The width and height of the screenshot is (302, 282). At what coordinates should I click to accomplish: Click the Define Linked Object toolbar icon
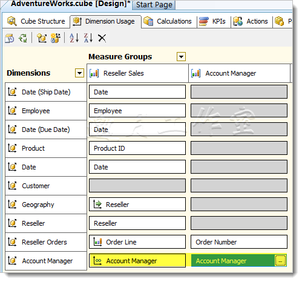(56, 38)
